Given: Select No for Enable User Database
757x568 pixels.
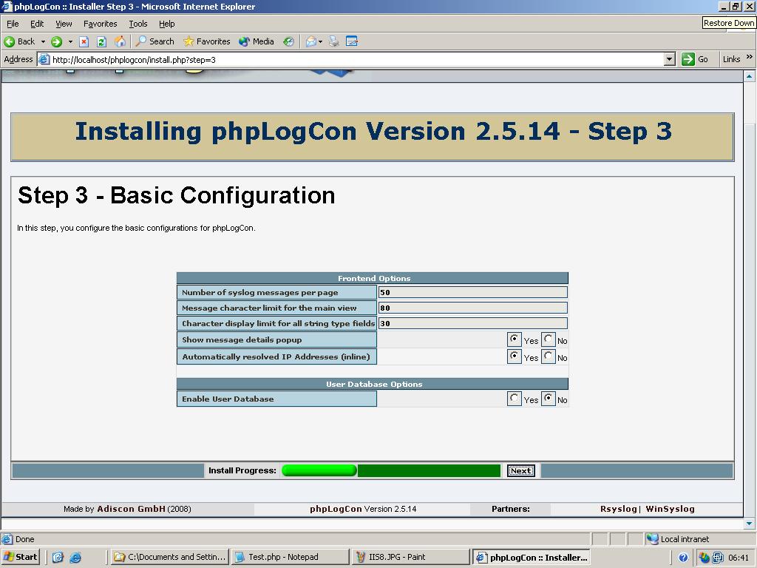Looking at the screenshot, I should (x=548, y=399).
